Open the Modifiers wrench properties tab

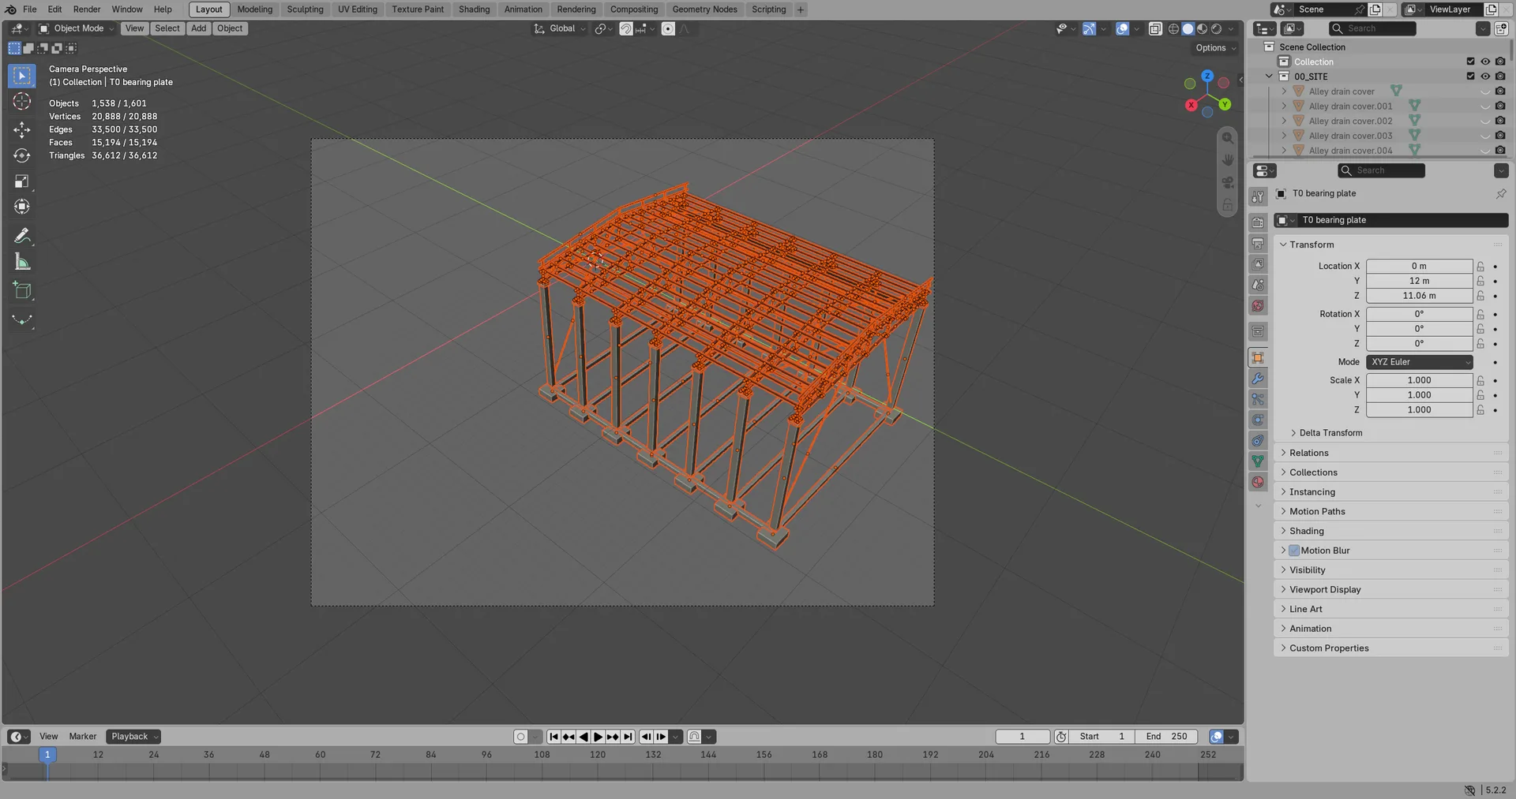(x=1258, y=379)
